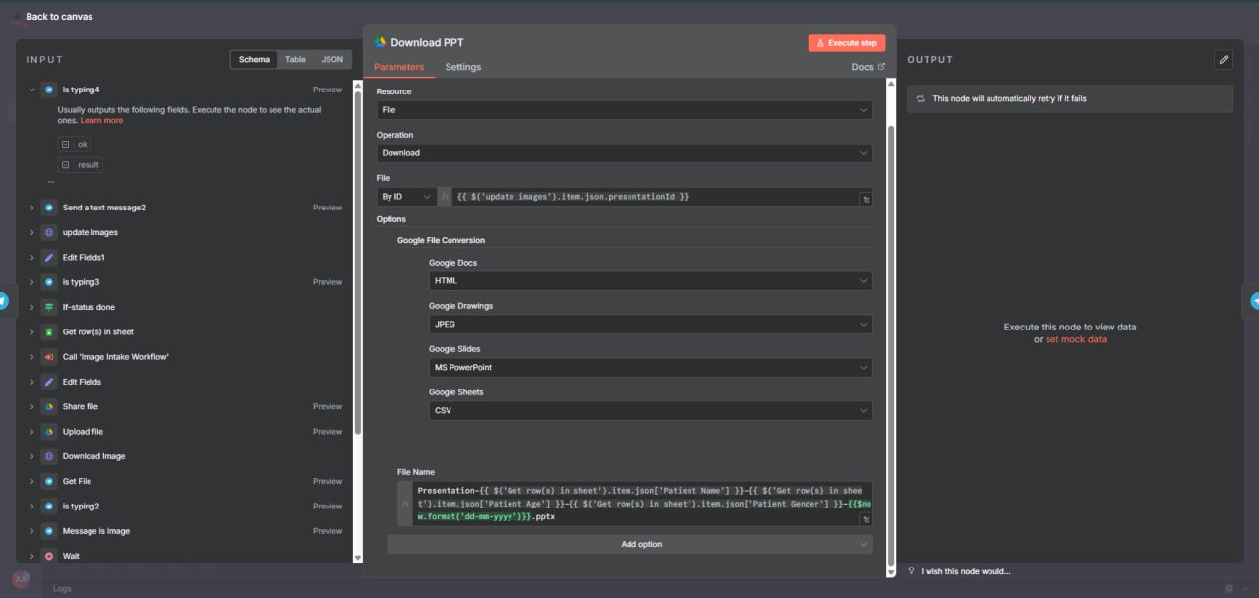The width and height of the screenshot is (1259, 598).
Task: Click the Telegram icon on the right edge
Action: [x=1253, y=301]
